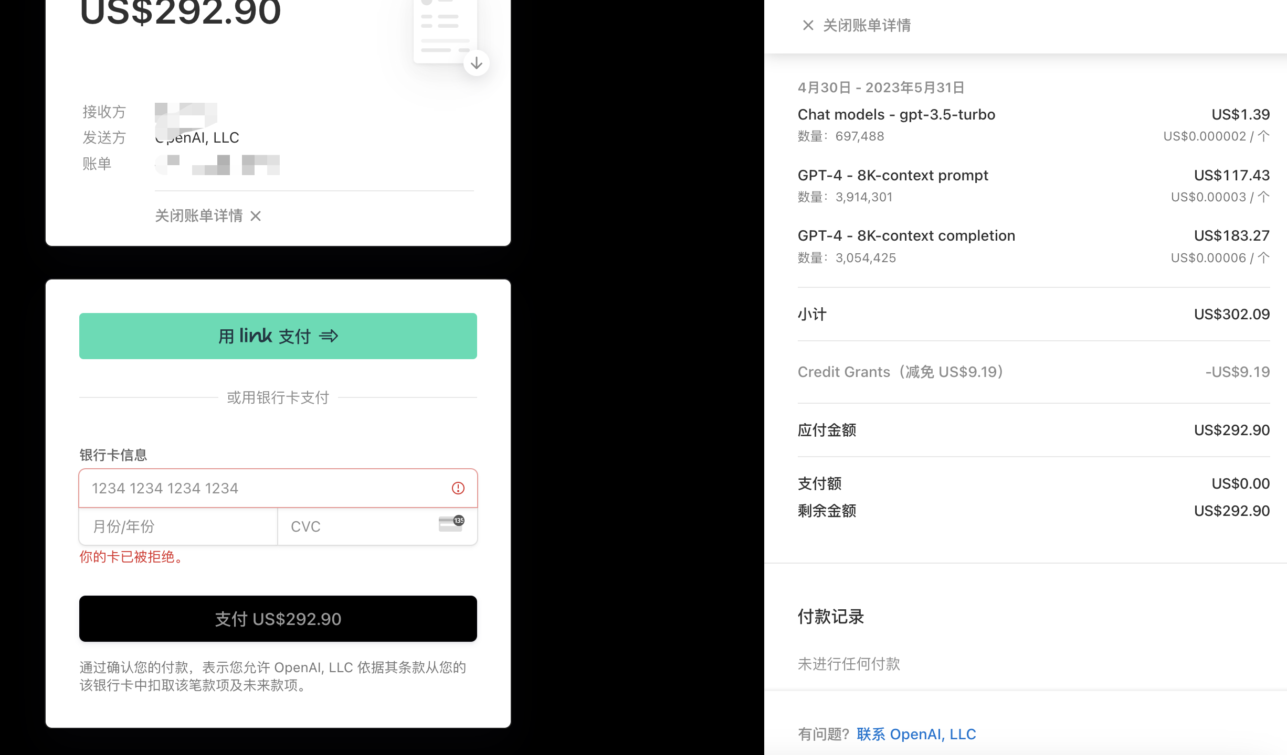Click the 你的卡已被拒绝 error message
The image size is (1287, 755).
pyautogui.click(x=132, y=557)
